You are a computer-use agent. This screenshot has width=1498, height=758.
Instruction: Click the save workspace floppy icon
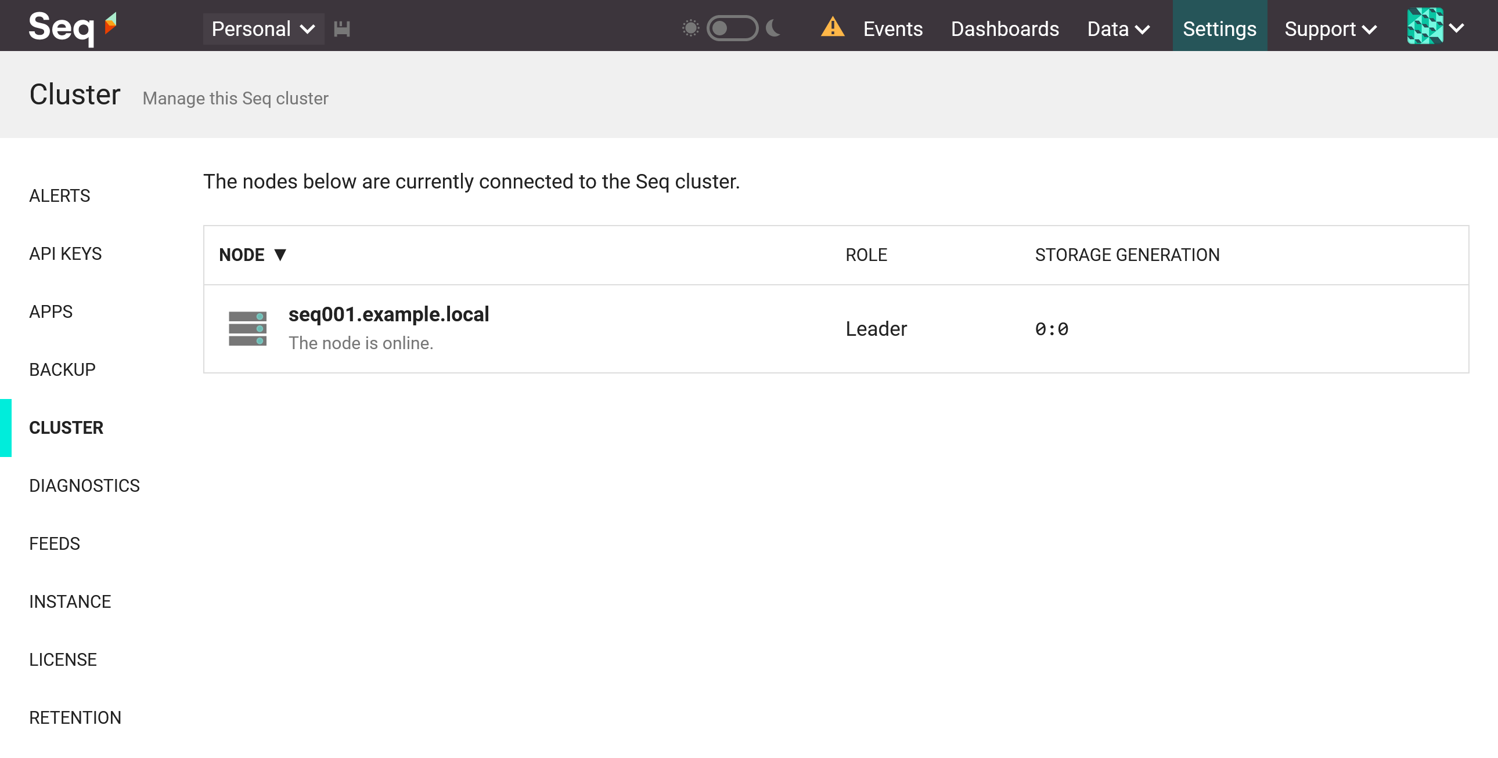pyautogui.click(x=342, y=28)
